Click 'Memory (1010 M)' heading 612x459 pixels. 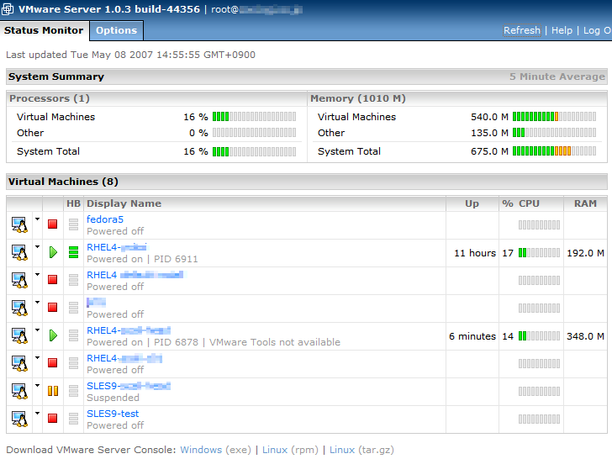(x=358, y=98)
